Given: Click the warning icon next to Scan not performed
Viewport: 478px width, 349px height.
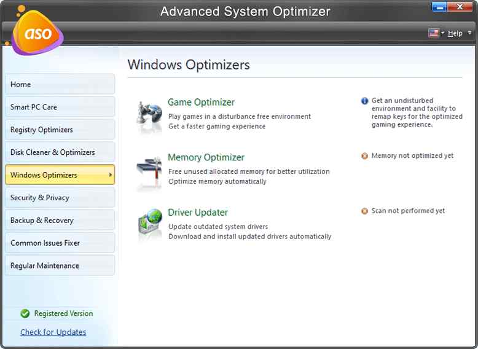Looking at the screenshot, I should [364, 211].
